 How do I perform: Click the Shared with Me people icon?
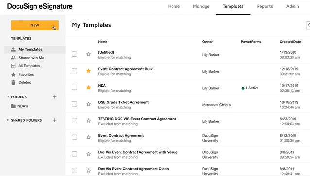(13, 58)
